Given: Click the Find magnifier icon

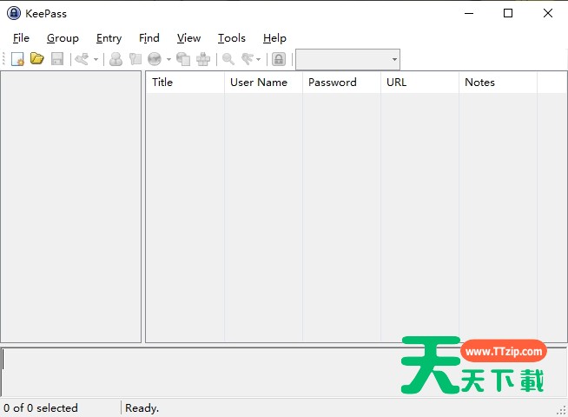Looking at the screenshot, I should (228, 59).
